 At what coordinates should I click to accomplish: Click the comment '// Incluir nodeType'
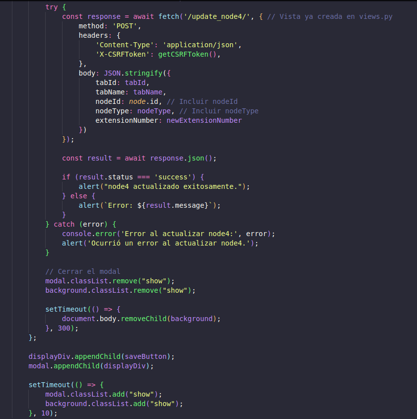click(x=218, y=111)
